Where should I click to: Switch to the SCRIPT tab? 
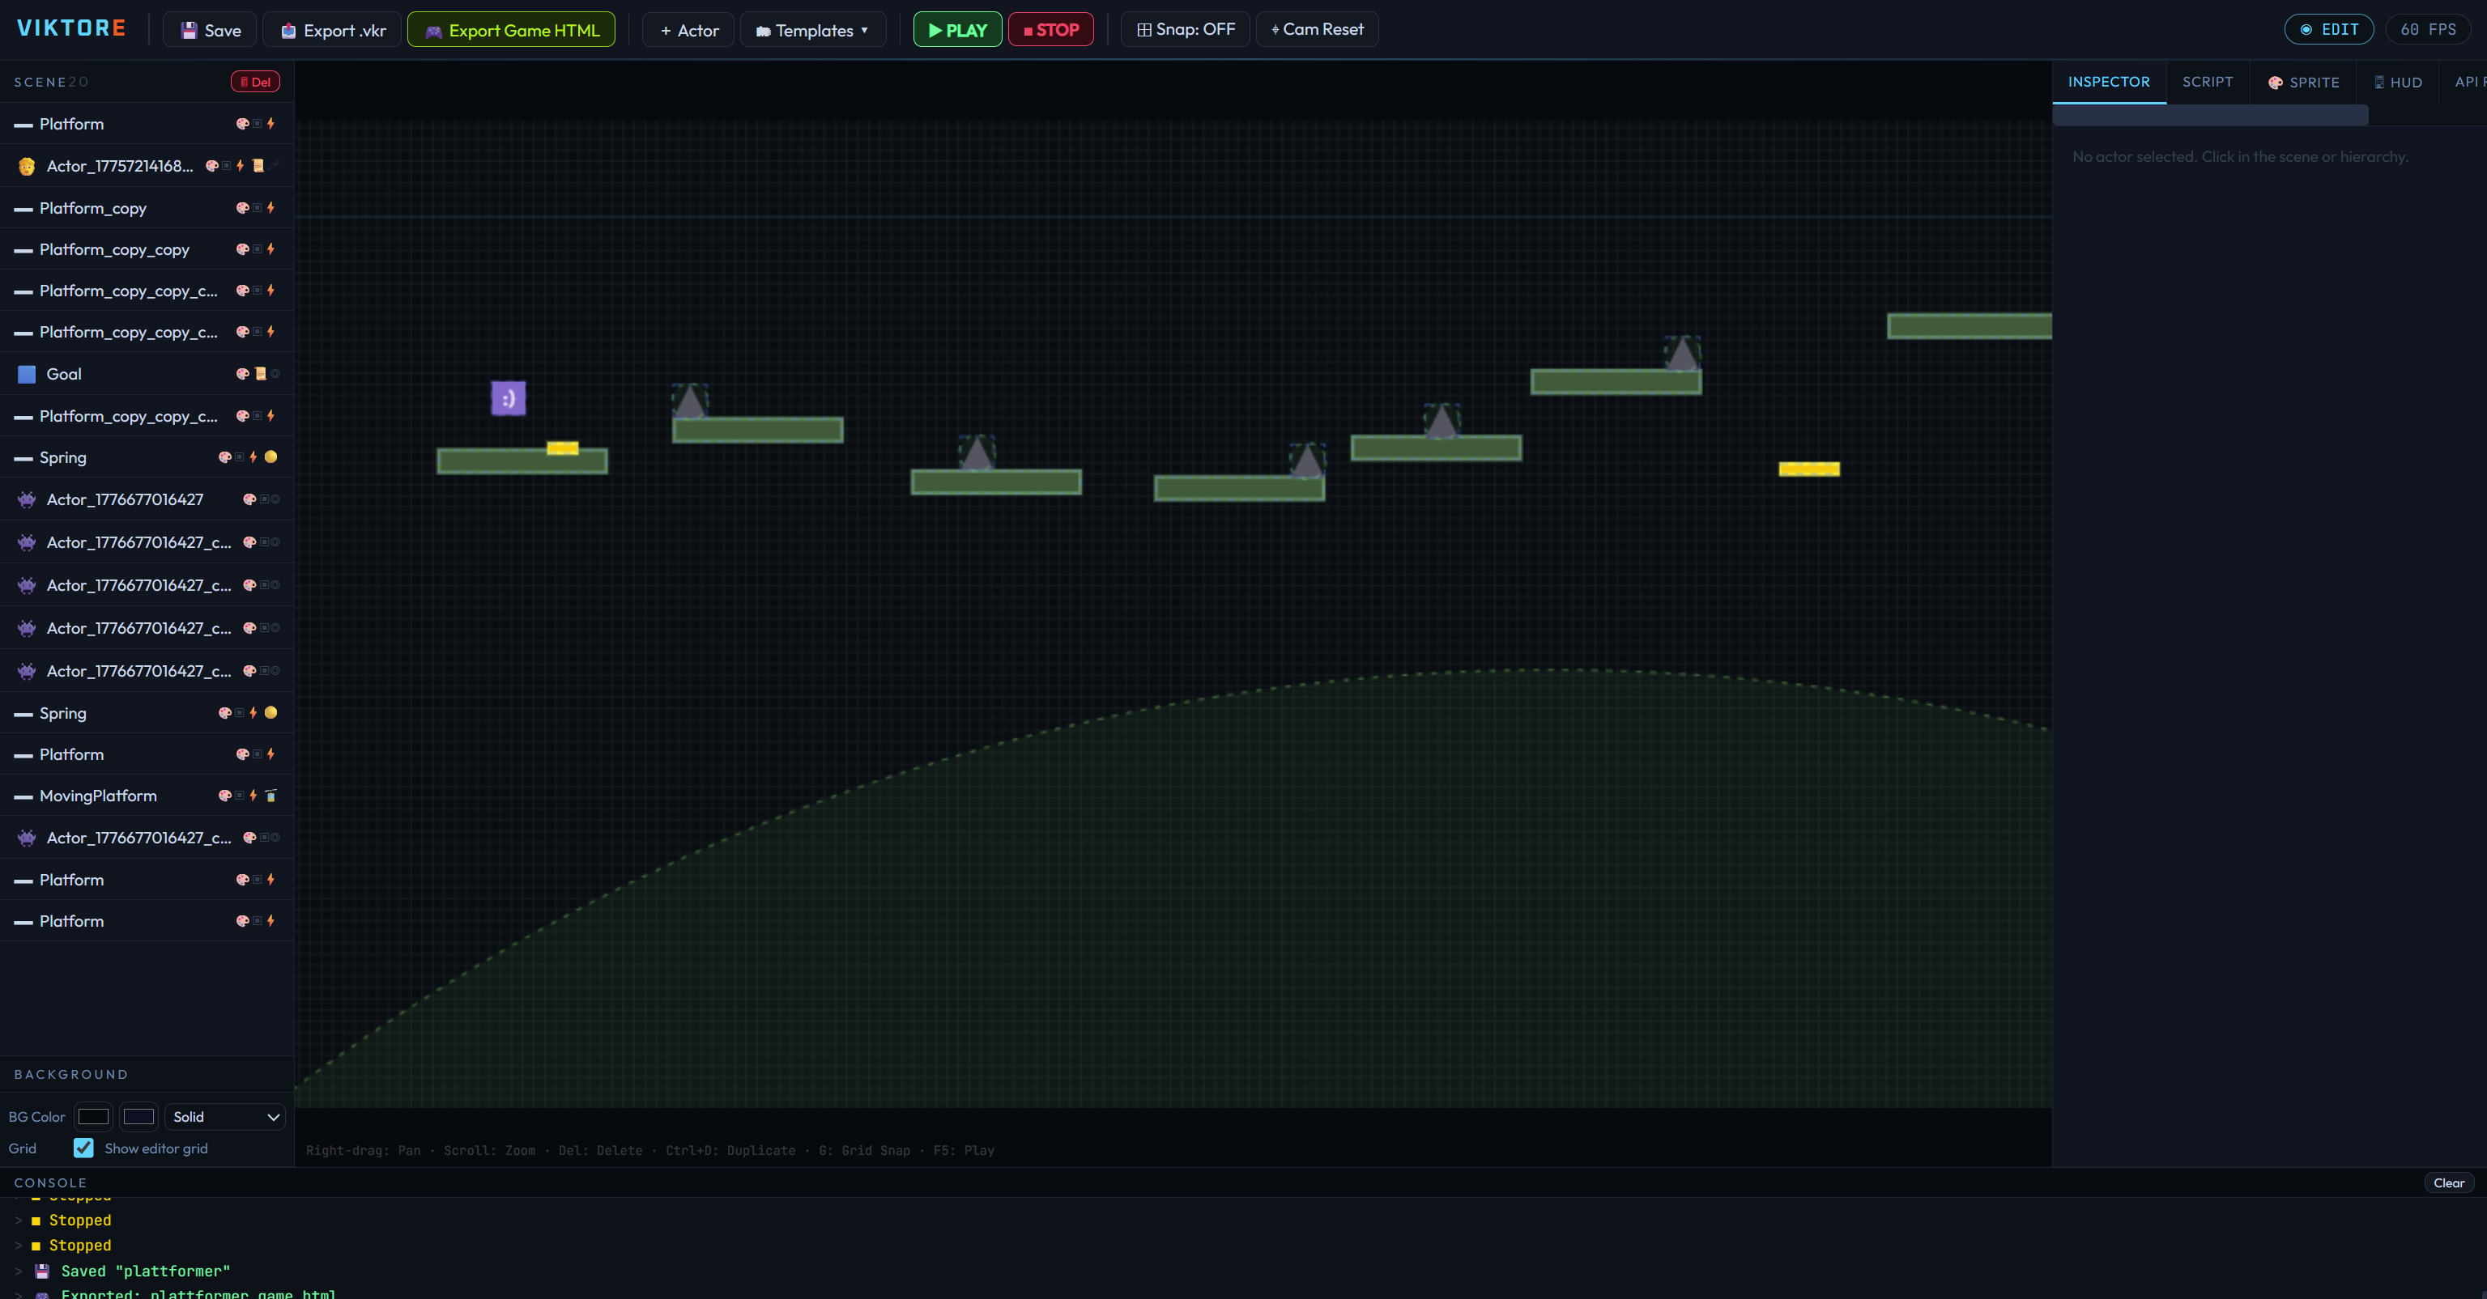[2207, 82]
